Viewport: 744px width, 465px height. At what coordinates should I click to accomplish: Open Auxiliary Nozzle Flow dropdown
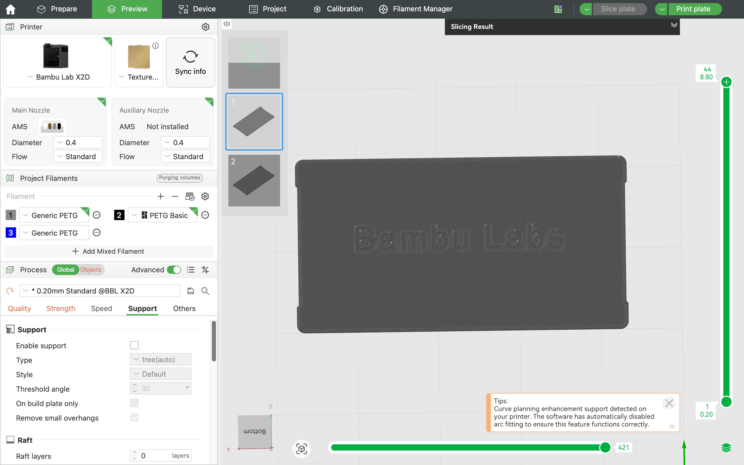[185, 157]
